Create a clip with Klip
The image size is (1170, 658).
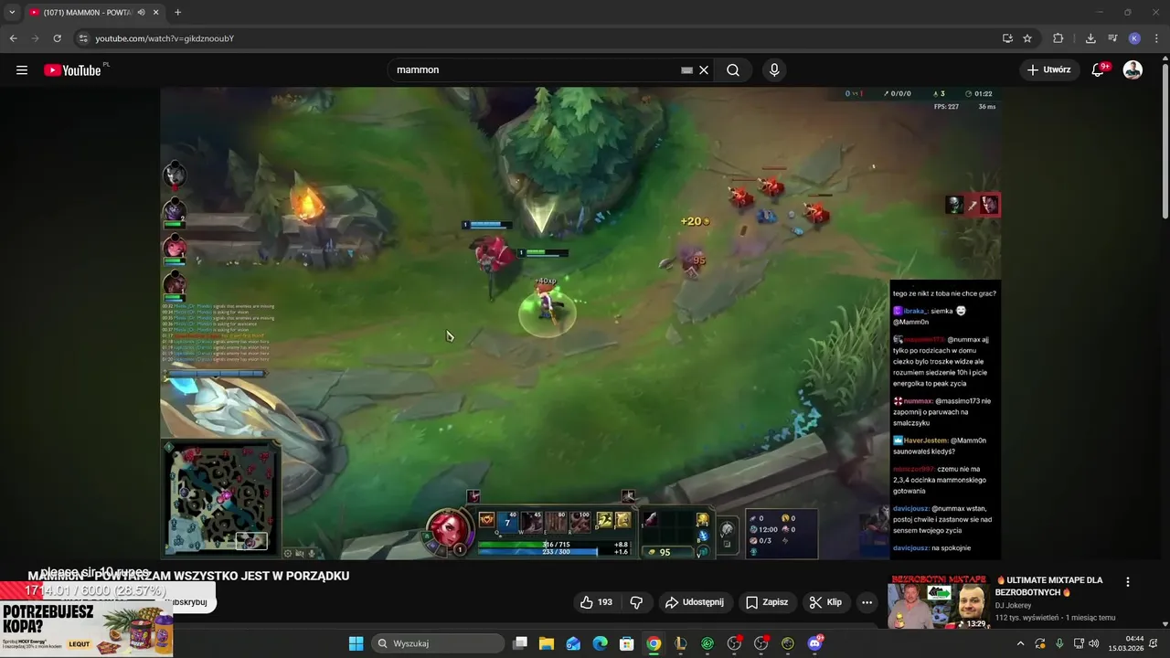825,602
